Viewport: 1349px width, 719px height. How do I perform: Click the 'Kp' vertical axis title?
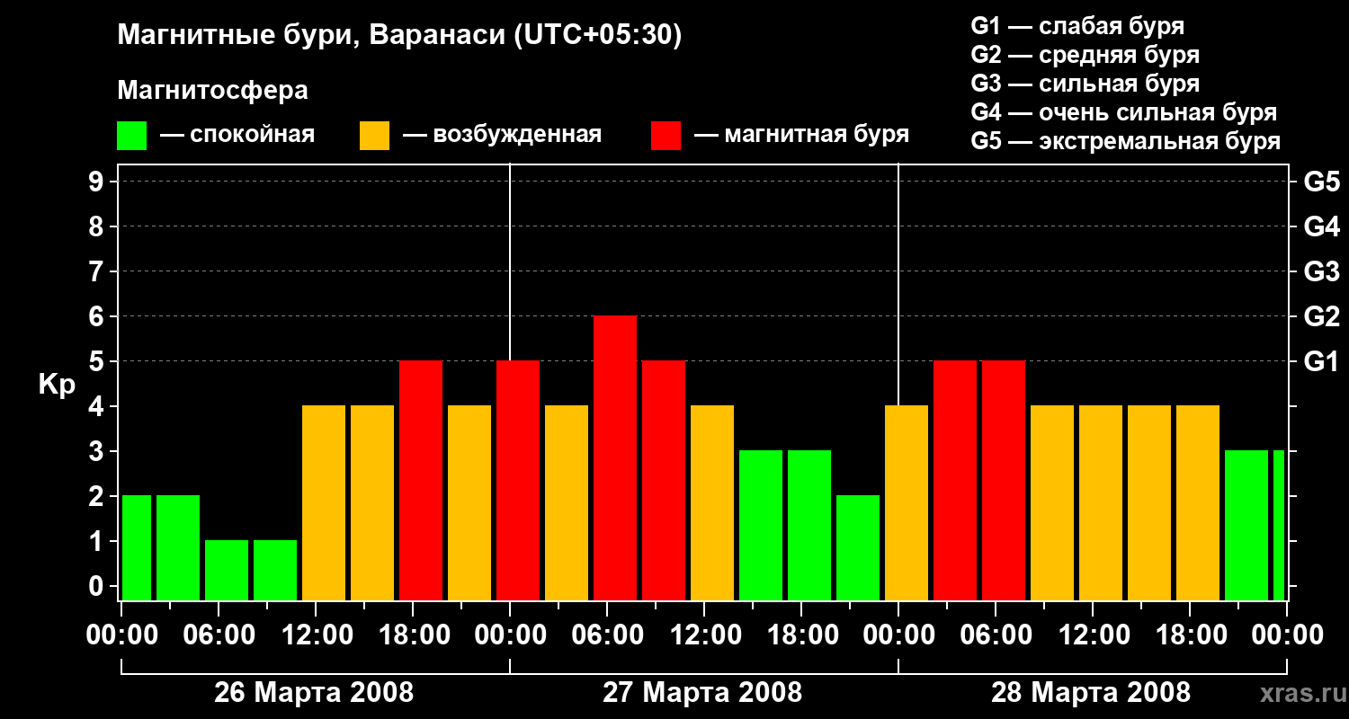click(x=58, y=385)
